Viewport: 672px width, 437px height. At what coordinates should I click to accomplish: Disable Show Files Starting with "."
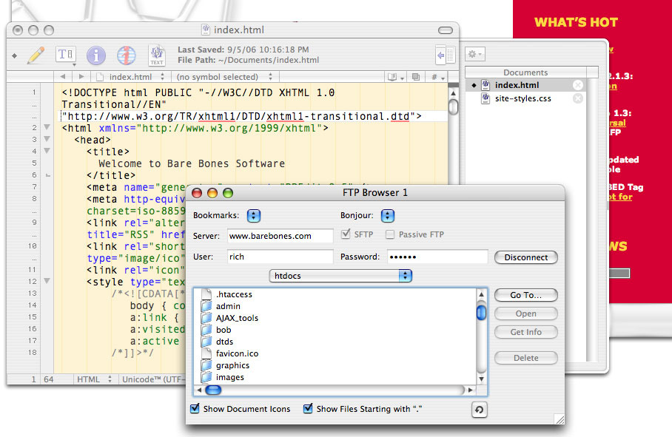point(308,409)
